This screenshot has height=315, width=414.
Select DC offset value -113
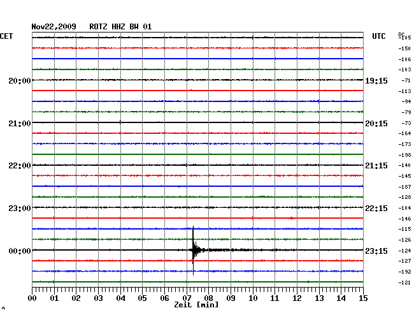pos(404,91)
